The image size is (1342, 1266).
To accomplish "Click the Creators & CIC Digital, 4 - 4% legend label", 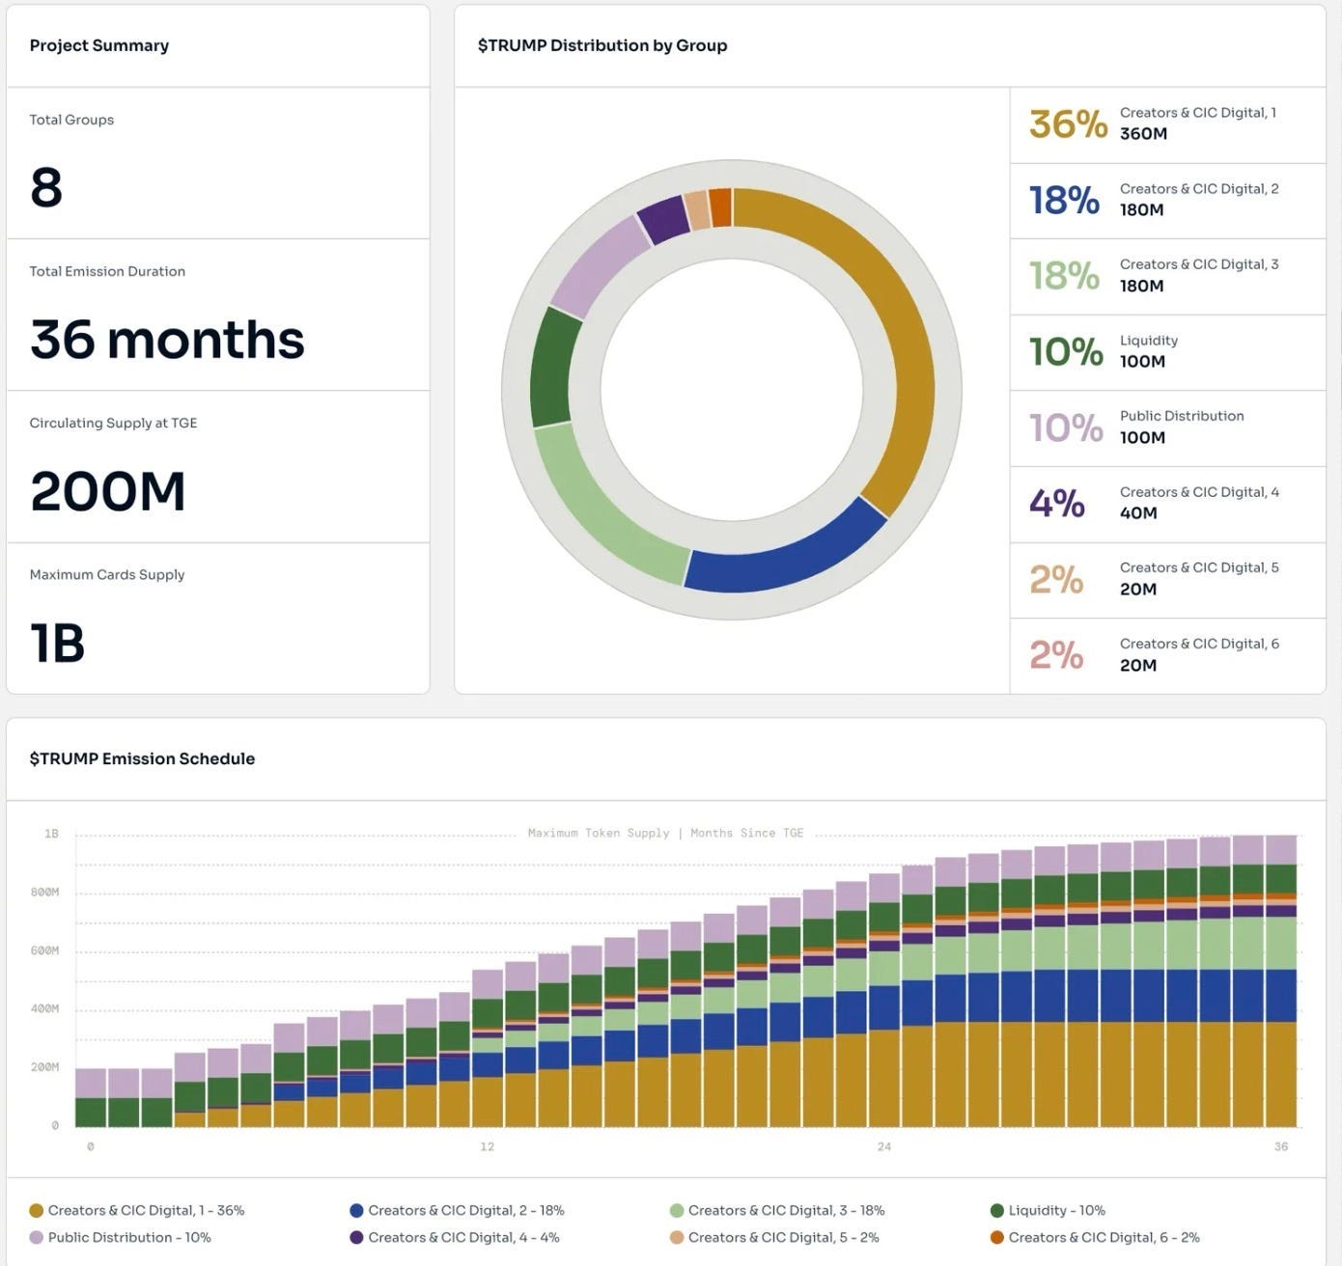I will point(463,1237).
